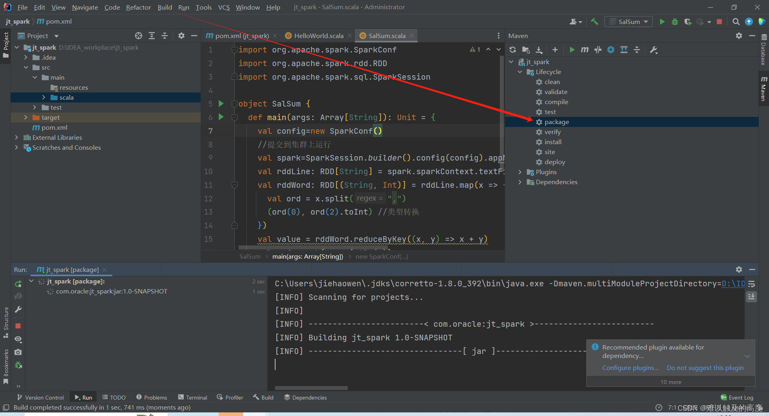Image resolution: width=769 pixels, height=416 pixels.
Task: Run Maven build green play icon
Action: click(x=572, y=50)
